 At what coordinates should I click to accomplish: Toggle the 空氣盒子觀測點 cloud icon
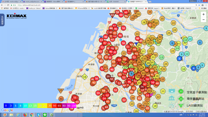tap(172, 92)
